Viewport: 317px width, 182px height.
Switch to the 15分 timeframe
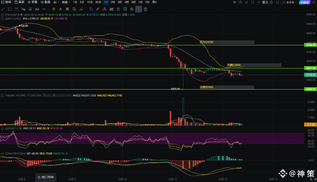point(89,2)
